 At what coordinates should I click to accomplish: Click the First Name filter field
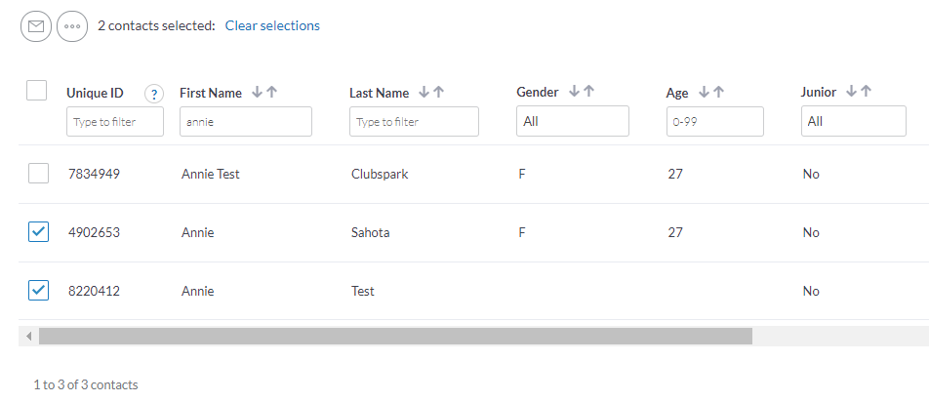pos(246,121)
